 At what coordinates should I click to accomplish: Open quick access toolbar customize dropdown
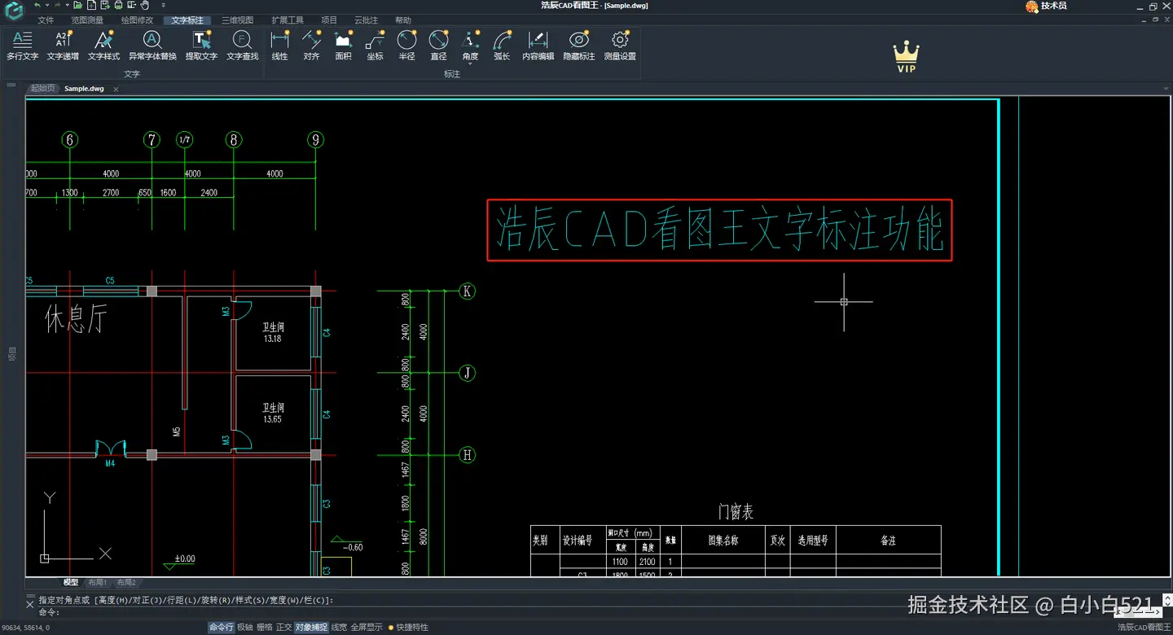(x=163, y=5)
